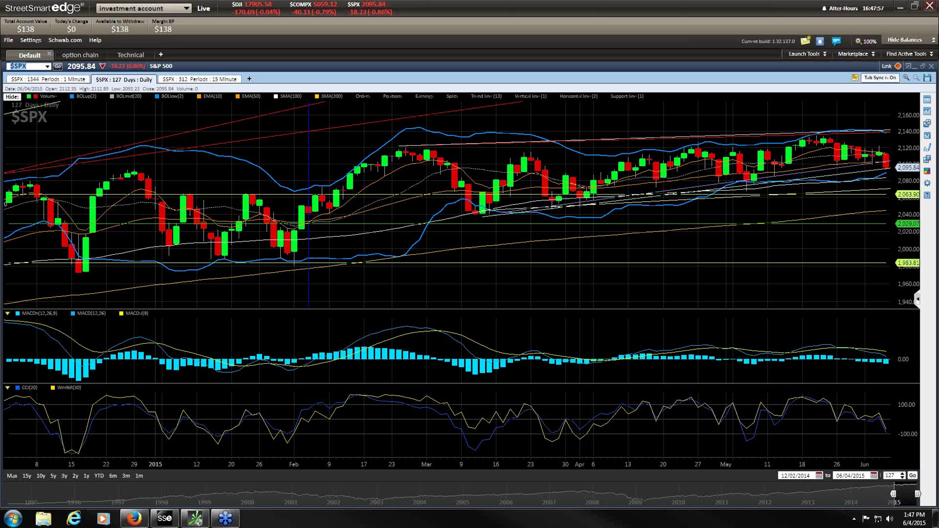Click the chart zoom out magnifier

916,78
